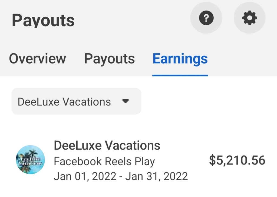This screenshot has width=277, height=197.
Task: Open the help question mark icon
Action: [x=206, y=18]
